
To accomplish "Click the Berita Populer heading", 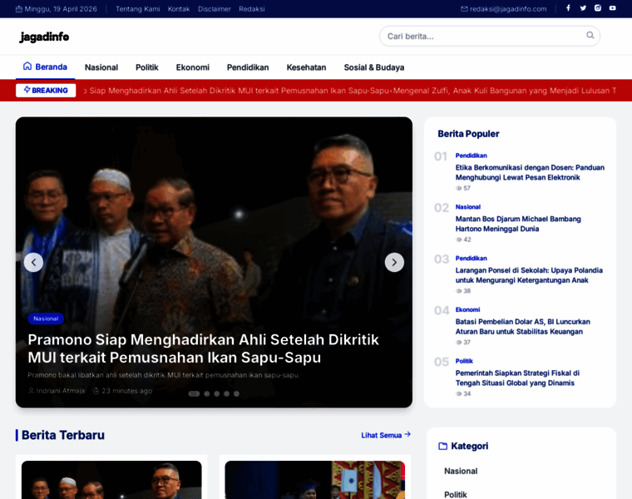I will (x=468, y=134).
